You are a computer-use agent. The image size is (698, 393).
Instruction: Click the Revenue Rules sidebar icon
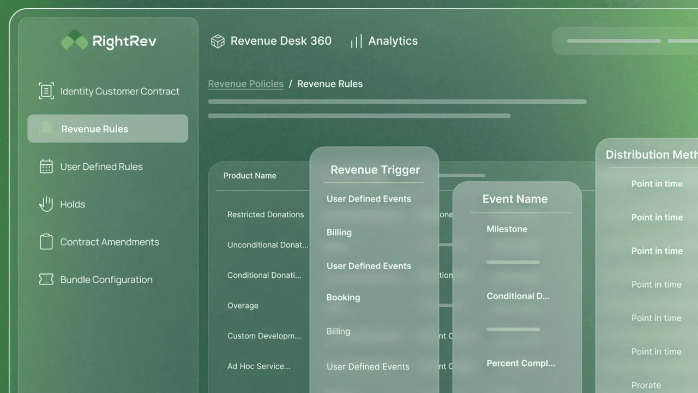[x=47, y=128]
